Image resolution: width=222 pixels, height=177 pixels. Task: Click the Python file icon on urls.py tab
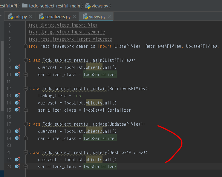(11, 17)
